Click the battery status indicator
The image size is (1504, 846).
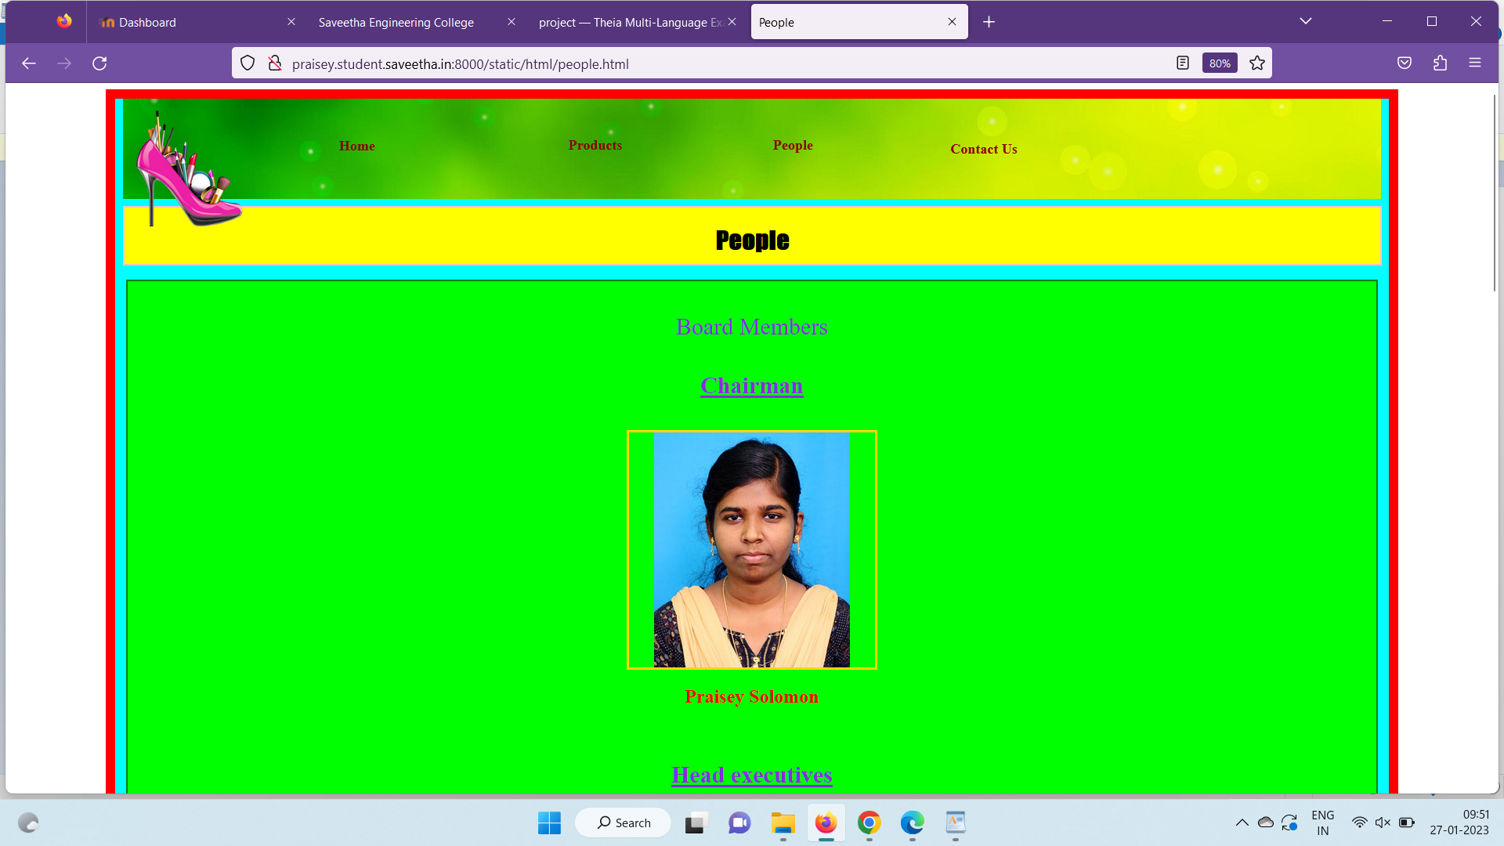(1408, 822)
